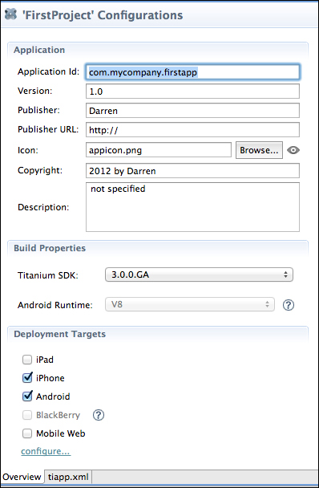Enable the Mobile Web deployment target
The width and height of the screenshot is (319, 488).
pyautogui.click(x=27, y=433)
